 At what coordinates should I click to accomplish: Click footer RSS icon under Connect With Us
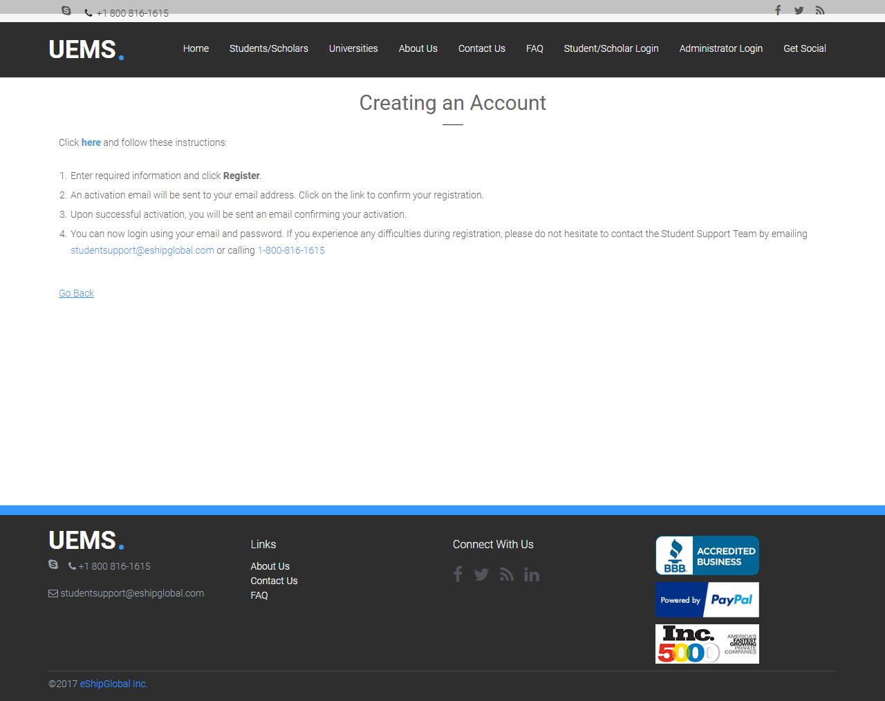point(507,574)
